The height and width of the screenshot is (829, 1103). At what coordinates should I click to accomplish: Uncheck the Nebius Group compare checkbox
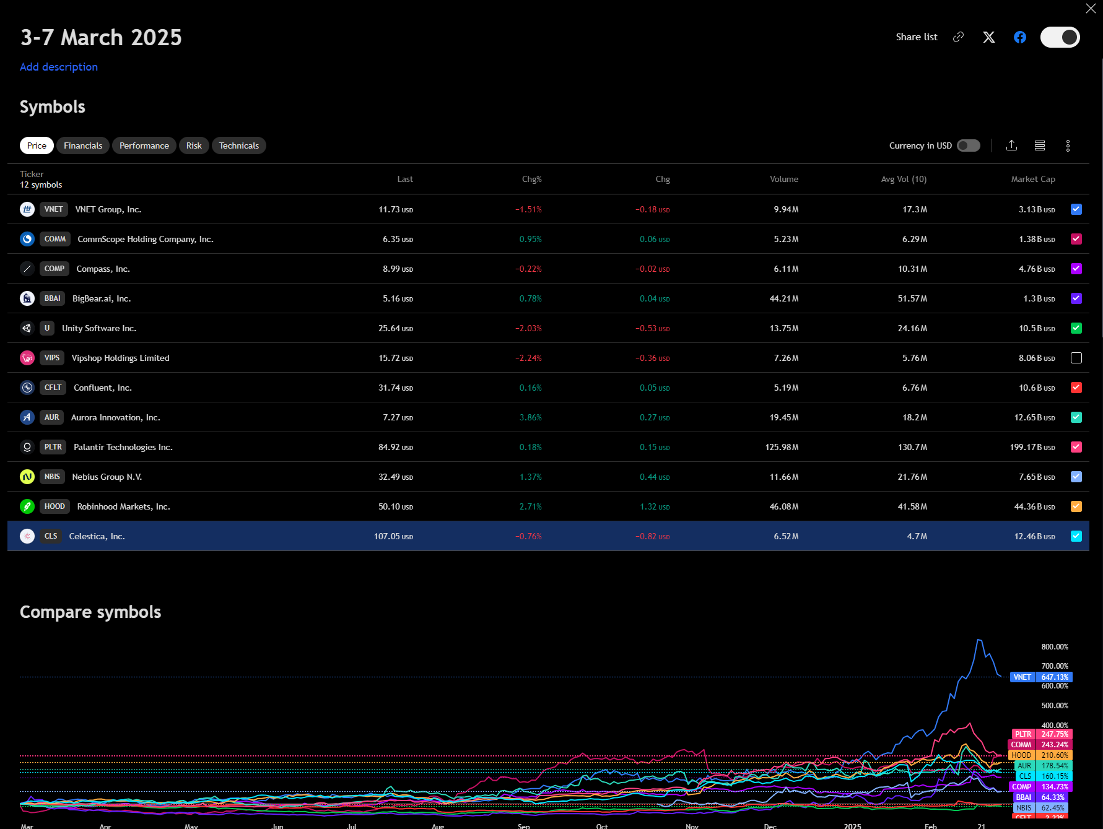click(1076, 477)
